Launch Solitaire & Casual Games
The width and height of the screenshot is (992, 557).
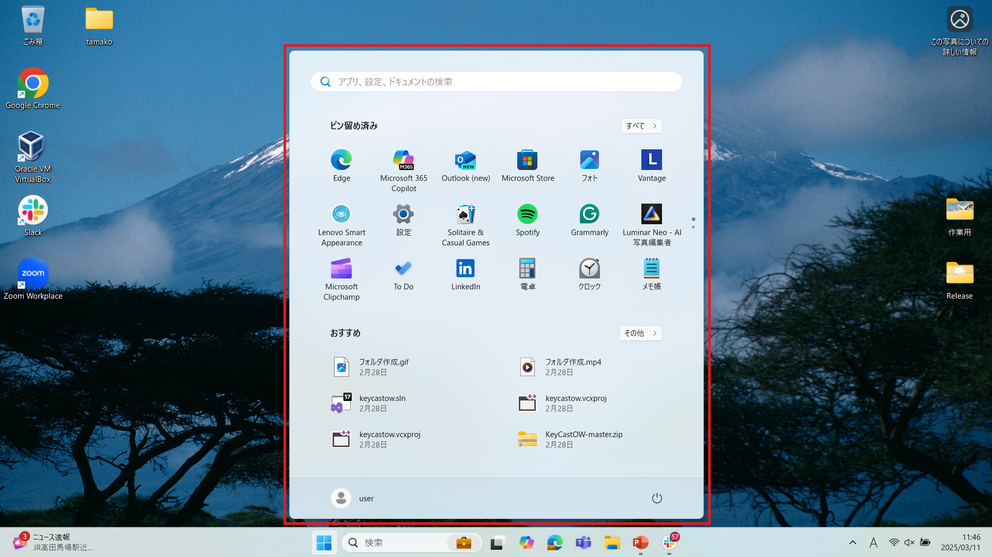465,225
